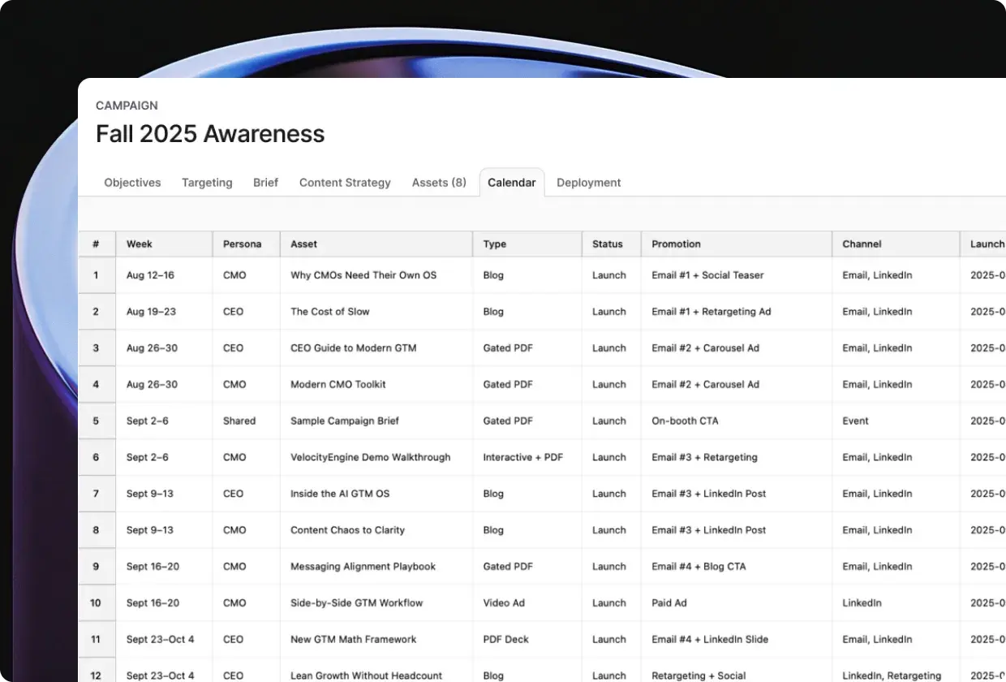
Task: Select the Channel column header
Action: pyautogui.click(x=896, y=244)
